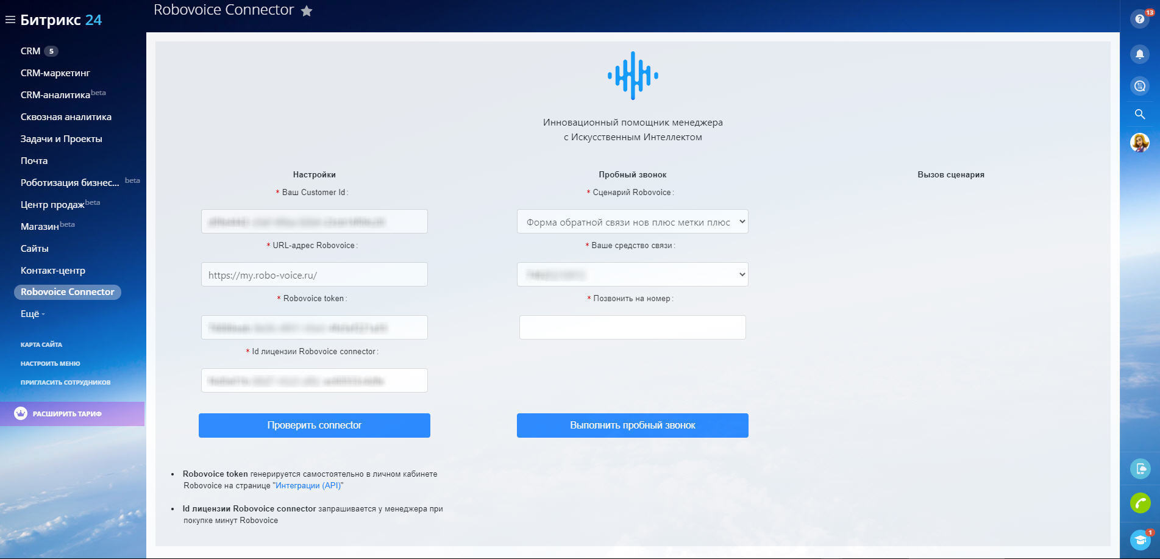Open search with the magnifier icon

1139,114
